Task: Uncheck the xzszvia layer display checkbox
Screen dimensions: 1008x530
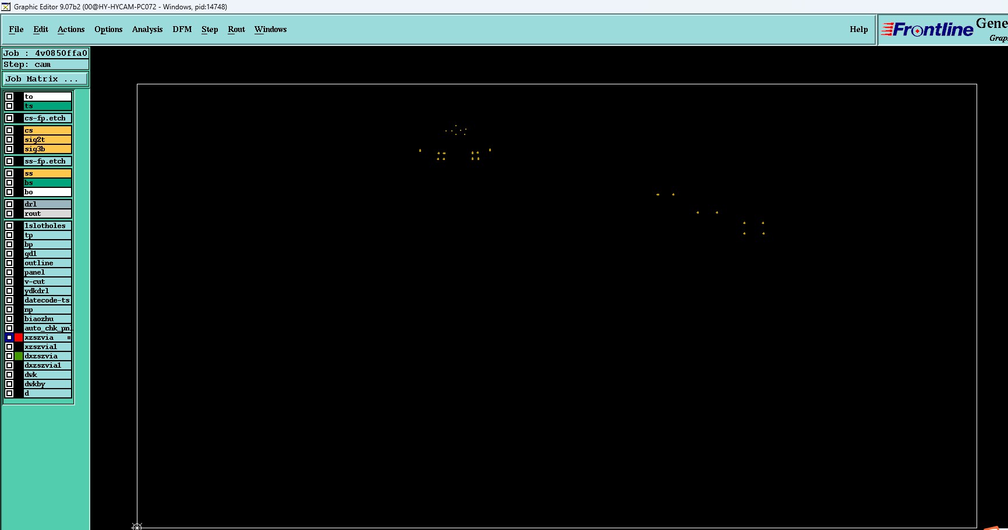Action: click(x=9, y=337)
